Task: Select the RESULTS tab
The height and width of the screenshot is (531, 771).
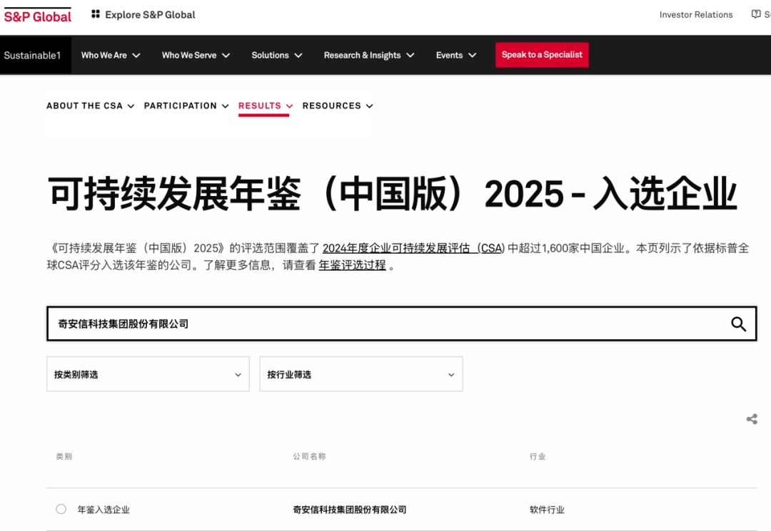Action: click(x=264, y=105)
